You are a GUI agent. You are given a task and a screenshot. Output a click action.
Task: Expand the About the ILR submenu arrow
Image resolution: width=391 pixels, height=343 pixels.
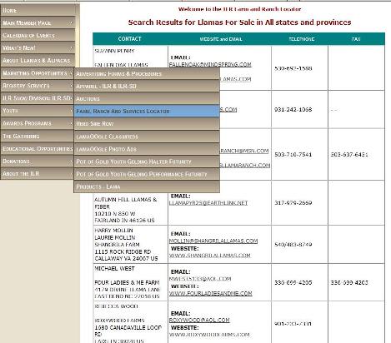tap(71, 174)
